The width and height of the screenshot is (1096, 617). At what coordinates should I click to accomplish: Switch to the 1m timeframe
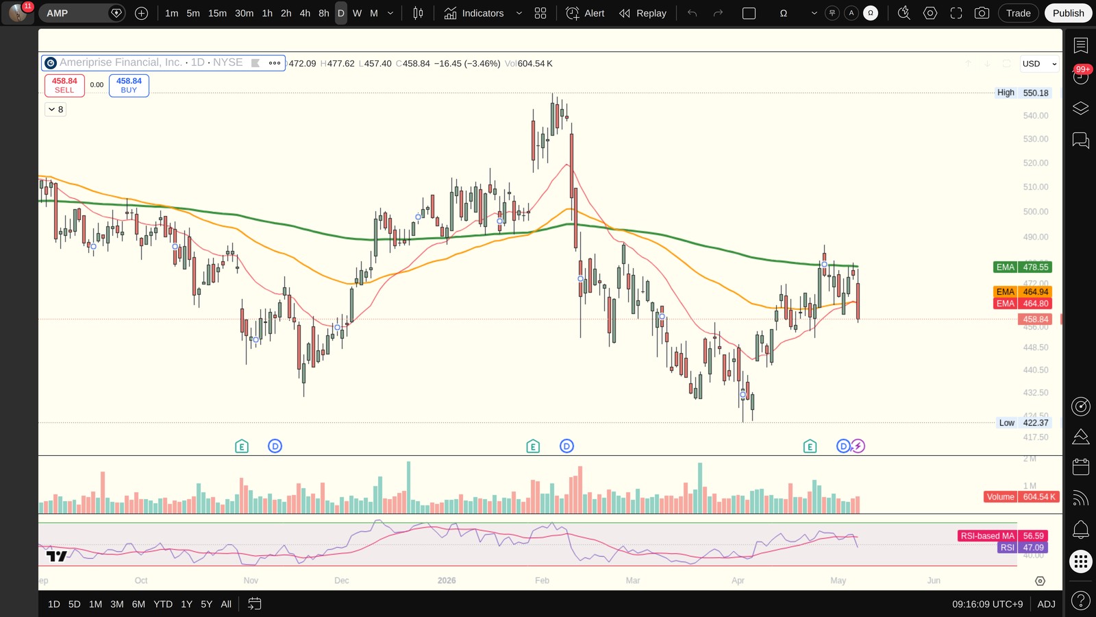(171, 13)
